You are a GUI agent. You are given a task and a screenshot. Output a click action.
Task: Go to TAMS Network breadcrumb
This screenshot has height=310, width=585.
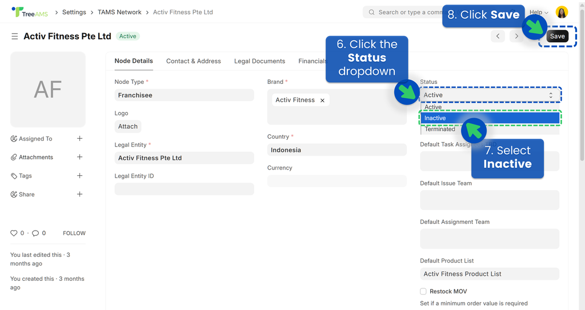(119, 13)
